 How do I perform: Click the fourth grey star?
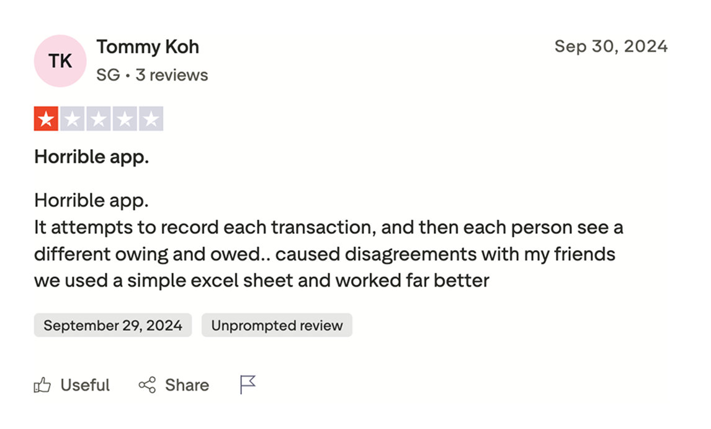pos(124,119)
